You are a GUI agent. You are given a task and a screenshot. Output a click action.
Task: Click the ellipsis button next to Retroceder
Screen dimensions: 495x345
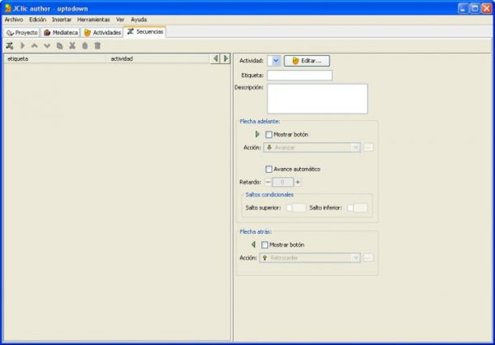pos(368,258)
